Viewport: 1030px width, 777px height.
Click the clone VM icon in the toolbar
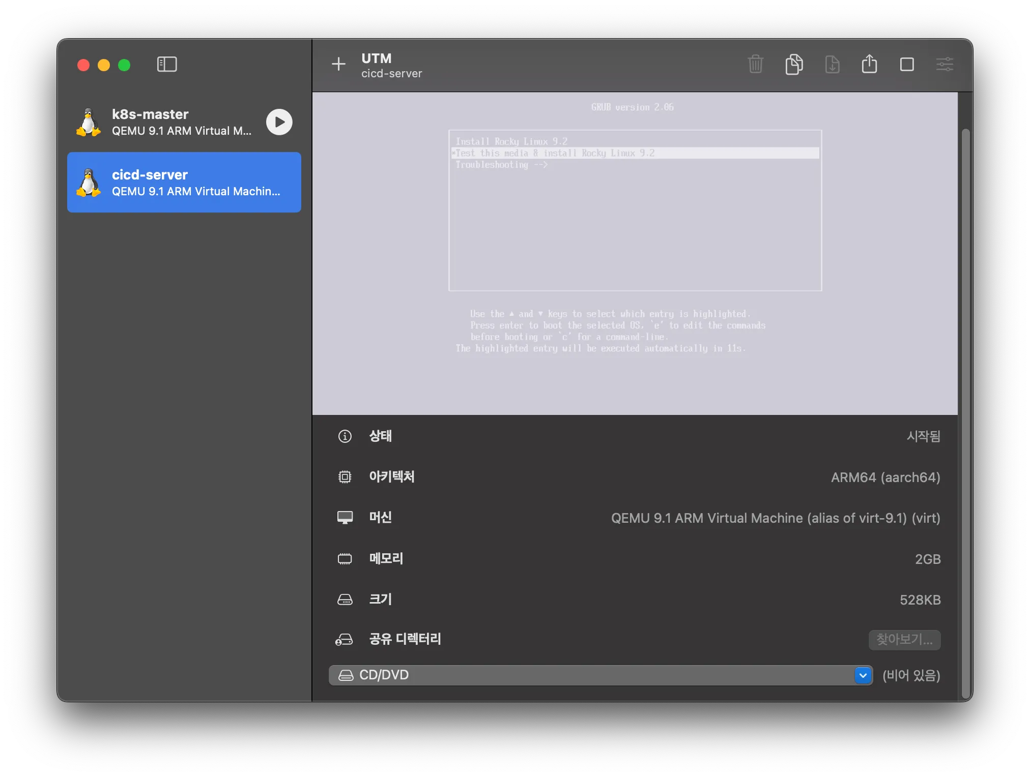pos(794,65)
